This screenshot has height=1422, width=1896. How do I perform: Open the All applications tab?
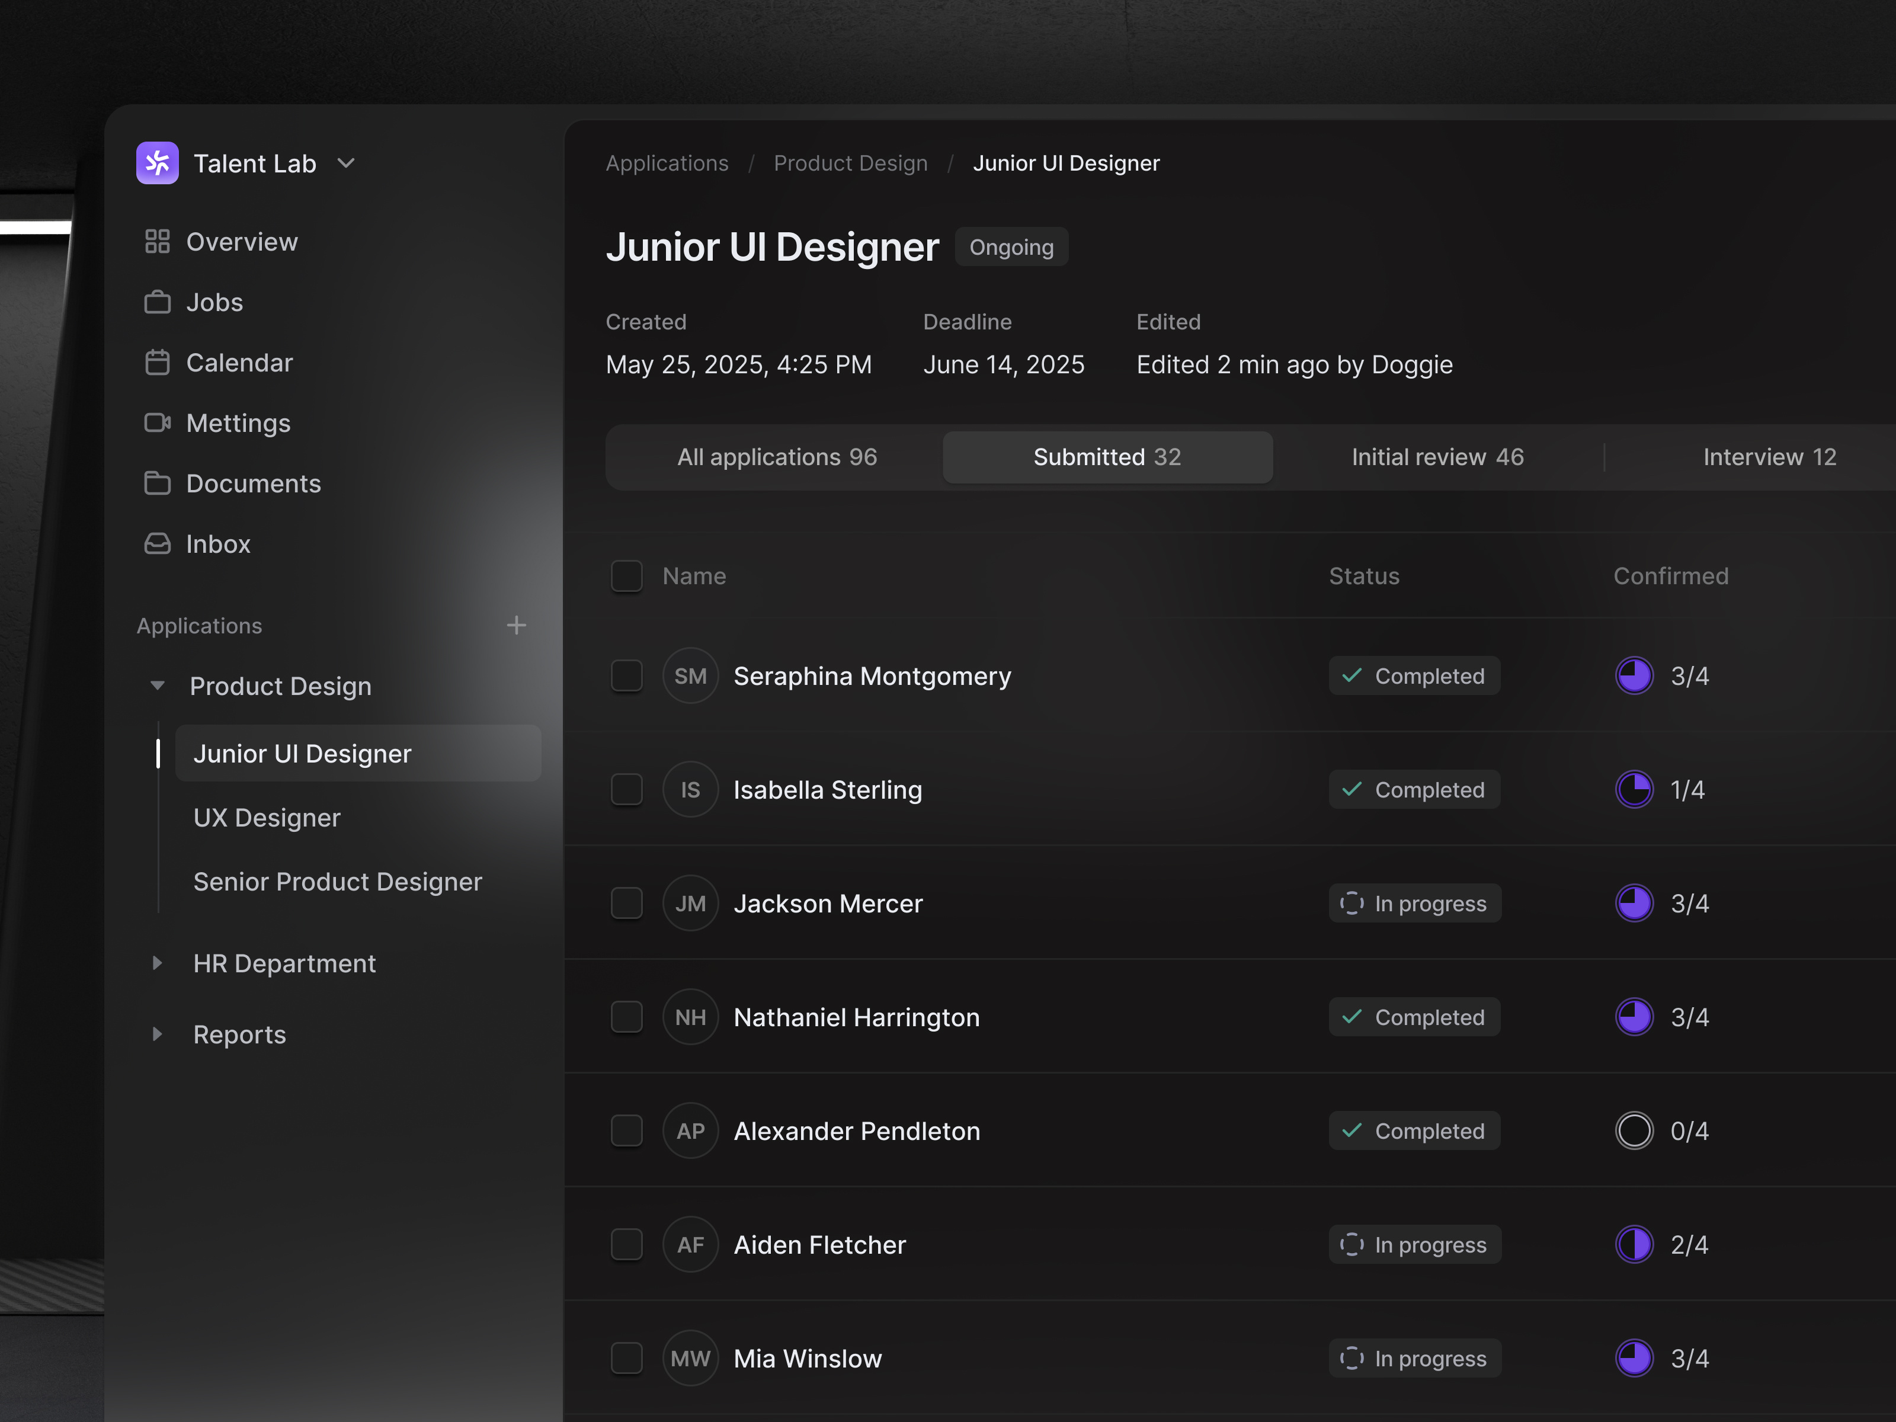[x=777, y=457]
